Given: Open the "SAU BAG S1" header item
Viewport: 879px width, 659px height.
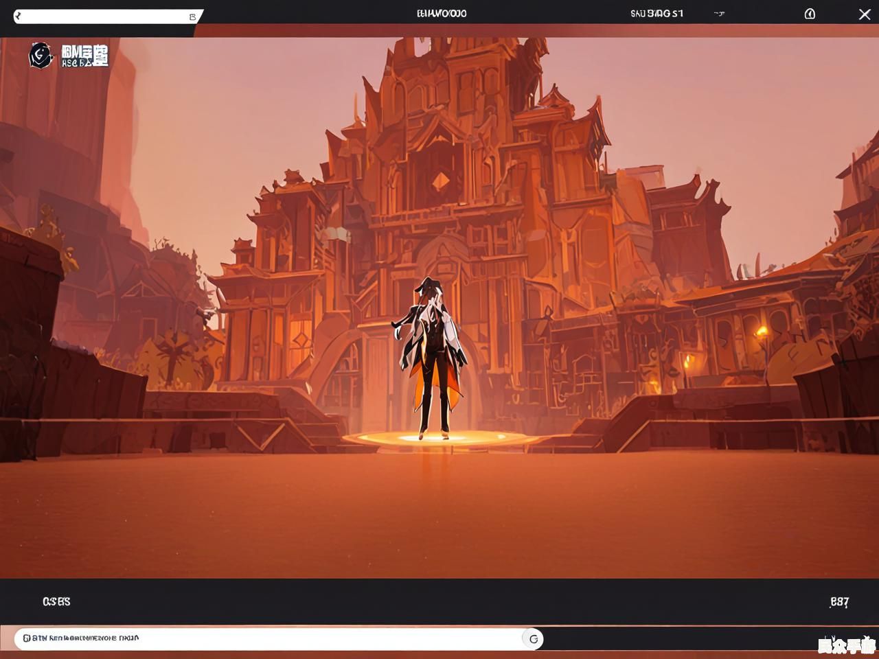Looking at the screenshot, I should [x=657, y=14].
